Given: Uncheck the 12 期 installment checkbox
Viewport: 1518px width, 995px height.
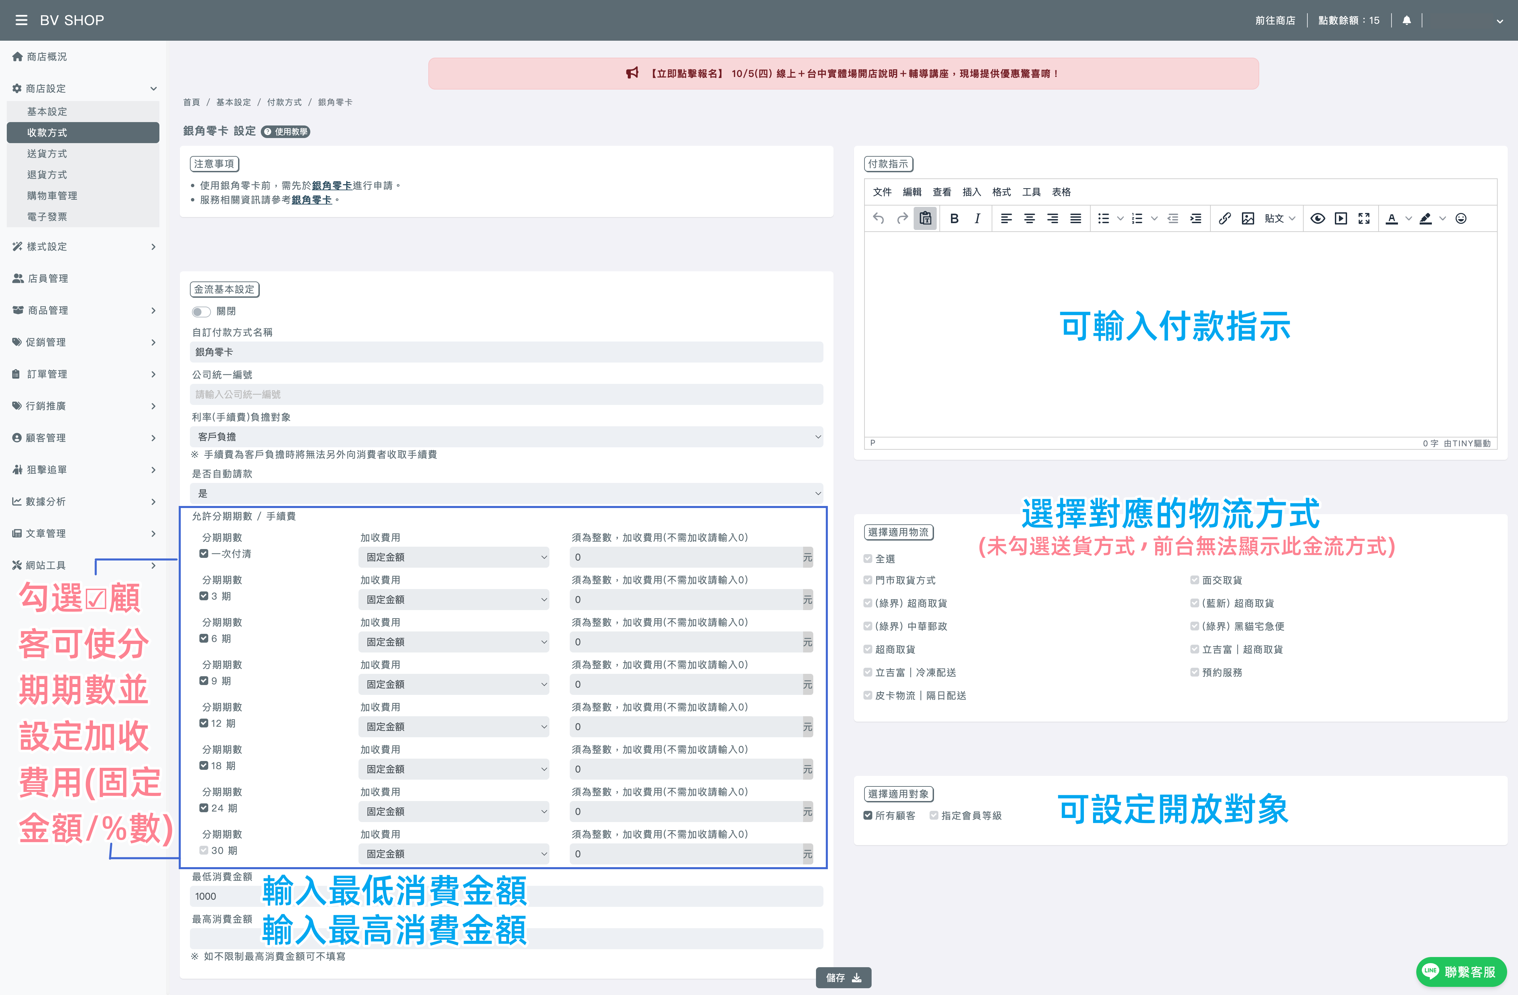Looking at the screenshot, I should click(204, 723).
